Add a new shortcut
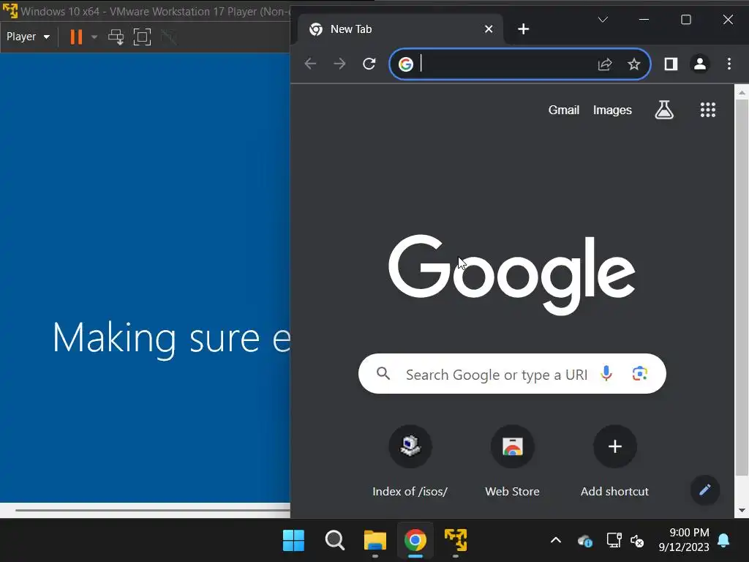 (x=614, y=462)
